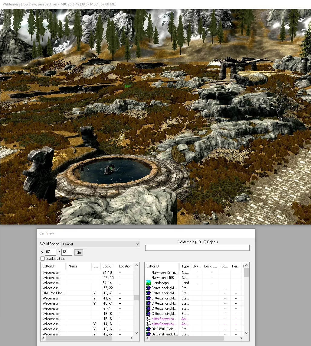
Task: Select the circular water pool in render window
Action: point(115,172)
